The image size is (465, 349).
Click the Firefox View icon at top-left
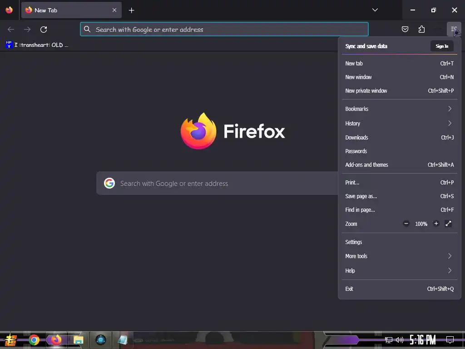coord(9,10)
